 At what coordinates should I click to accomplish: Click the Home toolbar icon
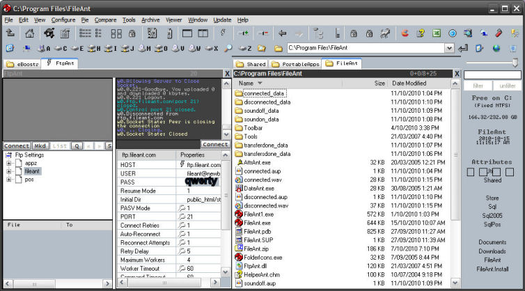(30, 33)
